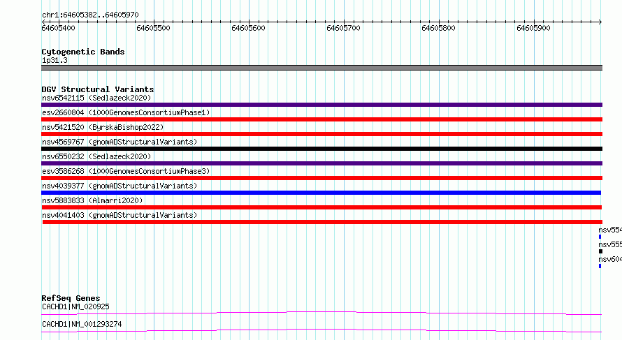Open variant nsv6550232 (Sedlazeck2020) label
This screenshot has width=622, height=340.
[x=96, y=156]
